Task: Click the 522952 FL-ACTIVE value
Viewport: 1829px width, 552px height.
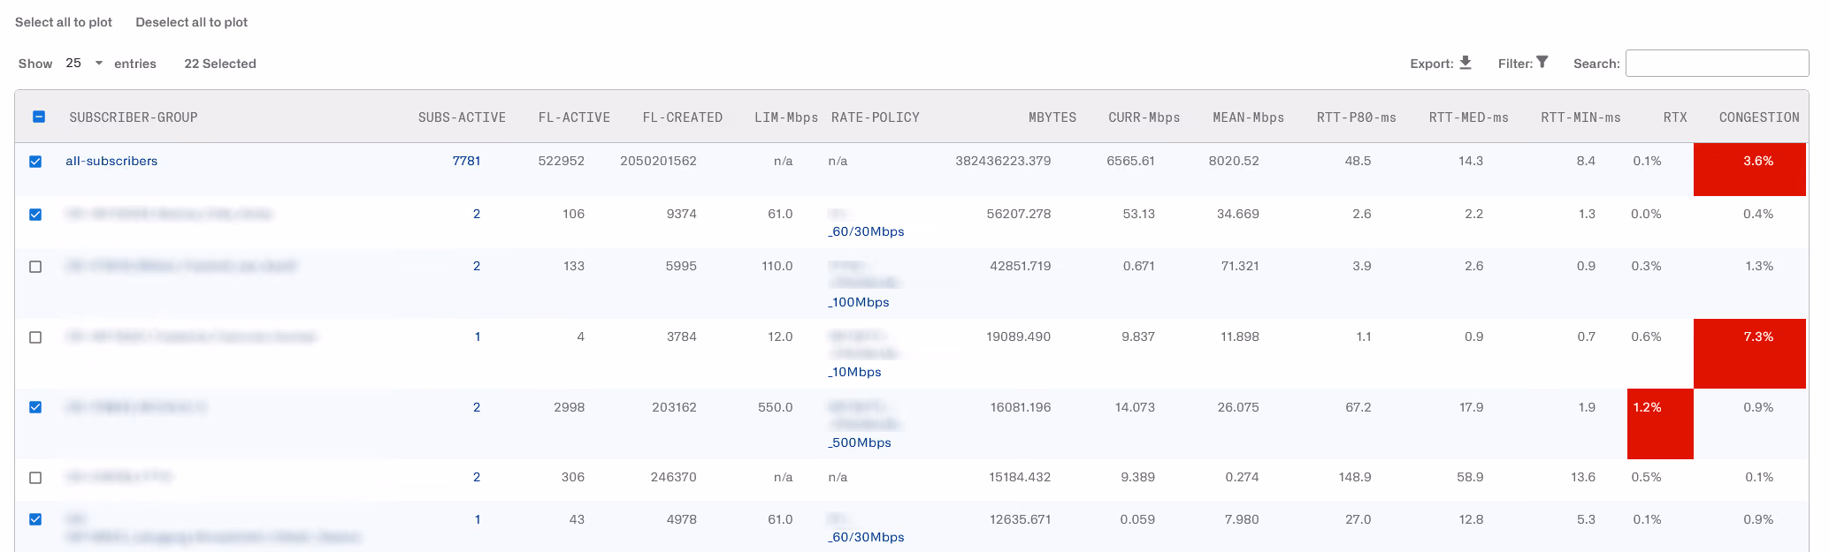Action: pos(561,161)
